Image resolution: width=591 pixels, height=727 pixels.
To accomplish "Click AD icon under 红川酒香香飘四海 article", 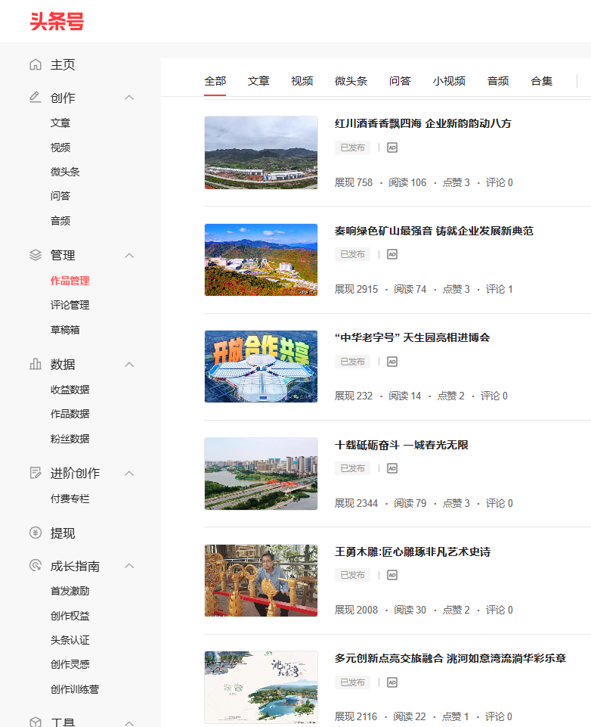I will pyautogui.click(x=392, y=148).
